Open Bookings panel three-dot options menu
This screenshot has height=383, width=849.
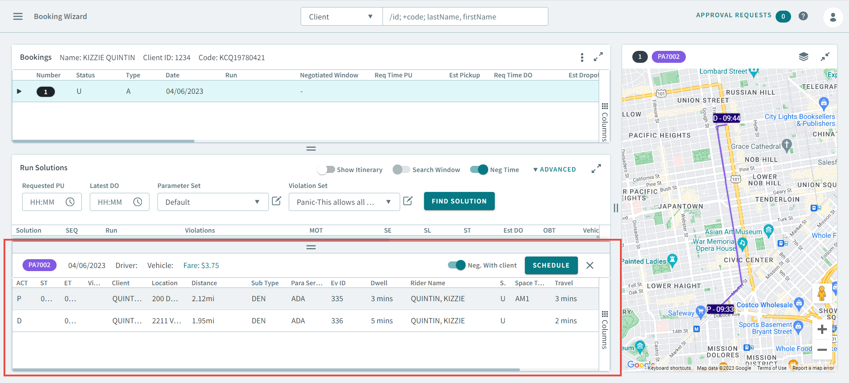(x=582, y=57)
